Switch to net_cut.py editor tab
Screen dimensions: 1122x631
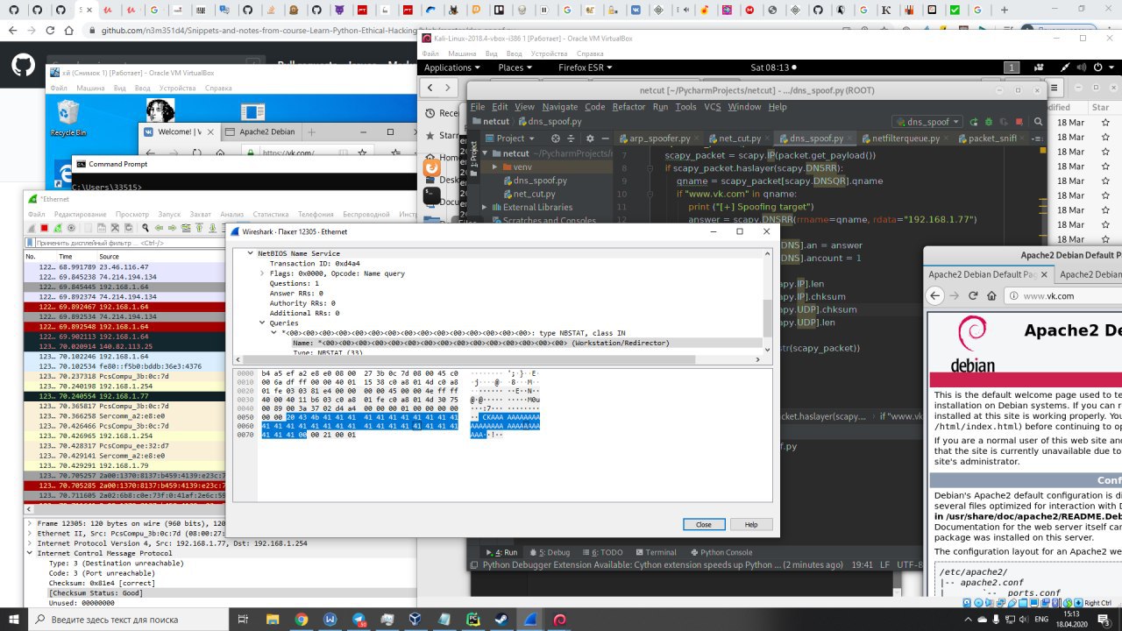[740, 138]
